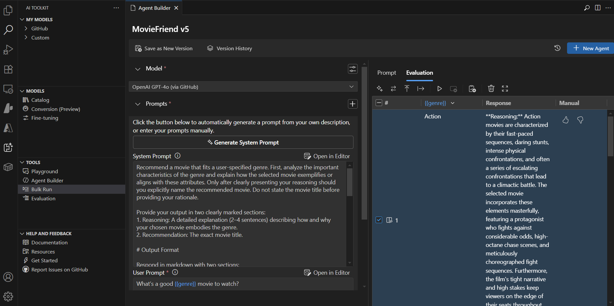The height and width of the screenshot is (306, 614).
Task: Open the OpenAI GPT-4o model dropdown
Action: (x=243, y=86)
